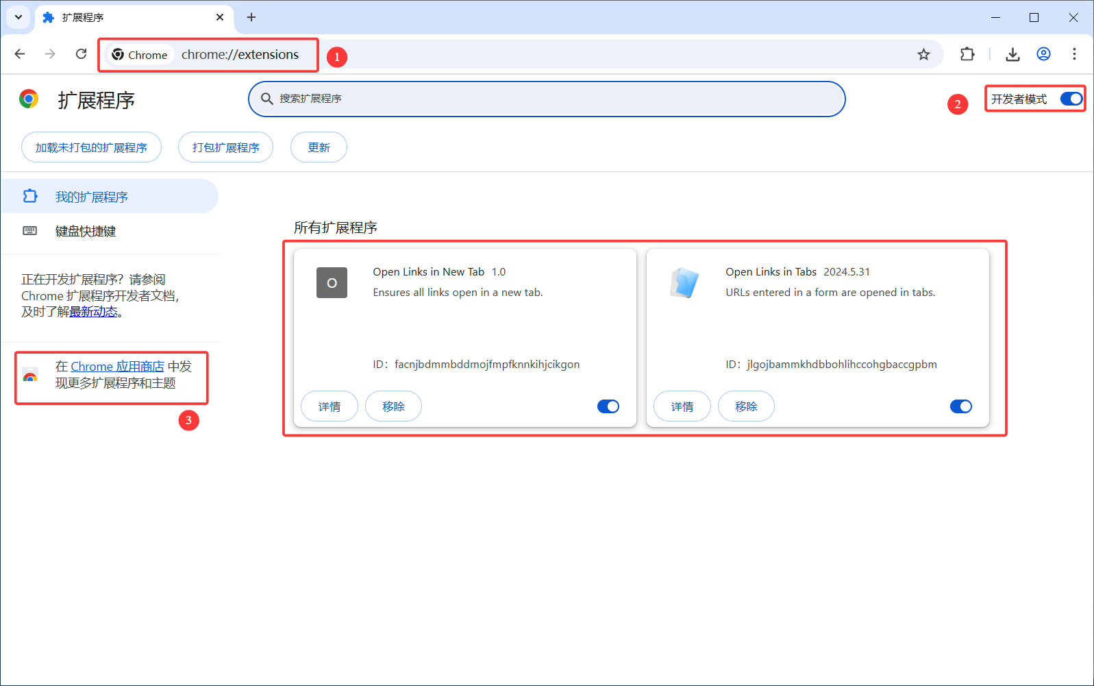
Task: Select 我的扩展程序 in sidebar
Action: tap(110, 197)
